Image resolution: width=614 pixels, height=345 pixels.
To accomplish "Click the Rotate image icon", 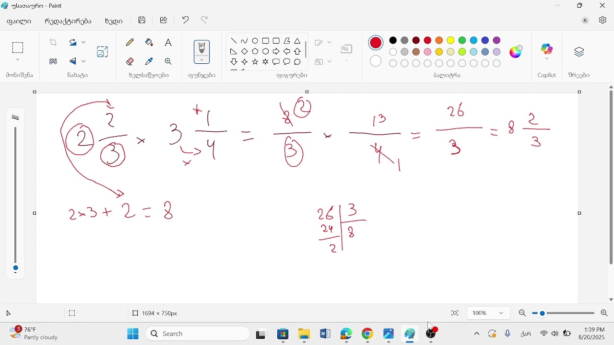I will point(72,43).
